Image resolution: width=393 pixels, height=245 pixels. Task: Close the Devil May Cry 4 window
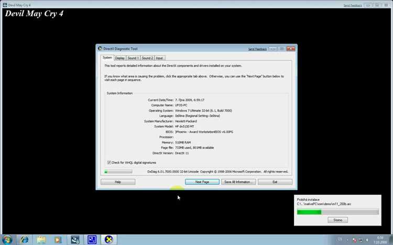click(386, 5)
